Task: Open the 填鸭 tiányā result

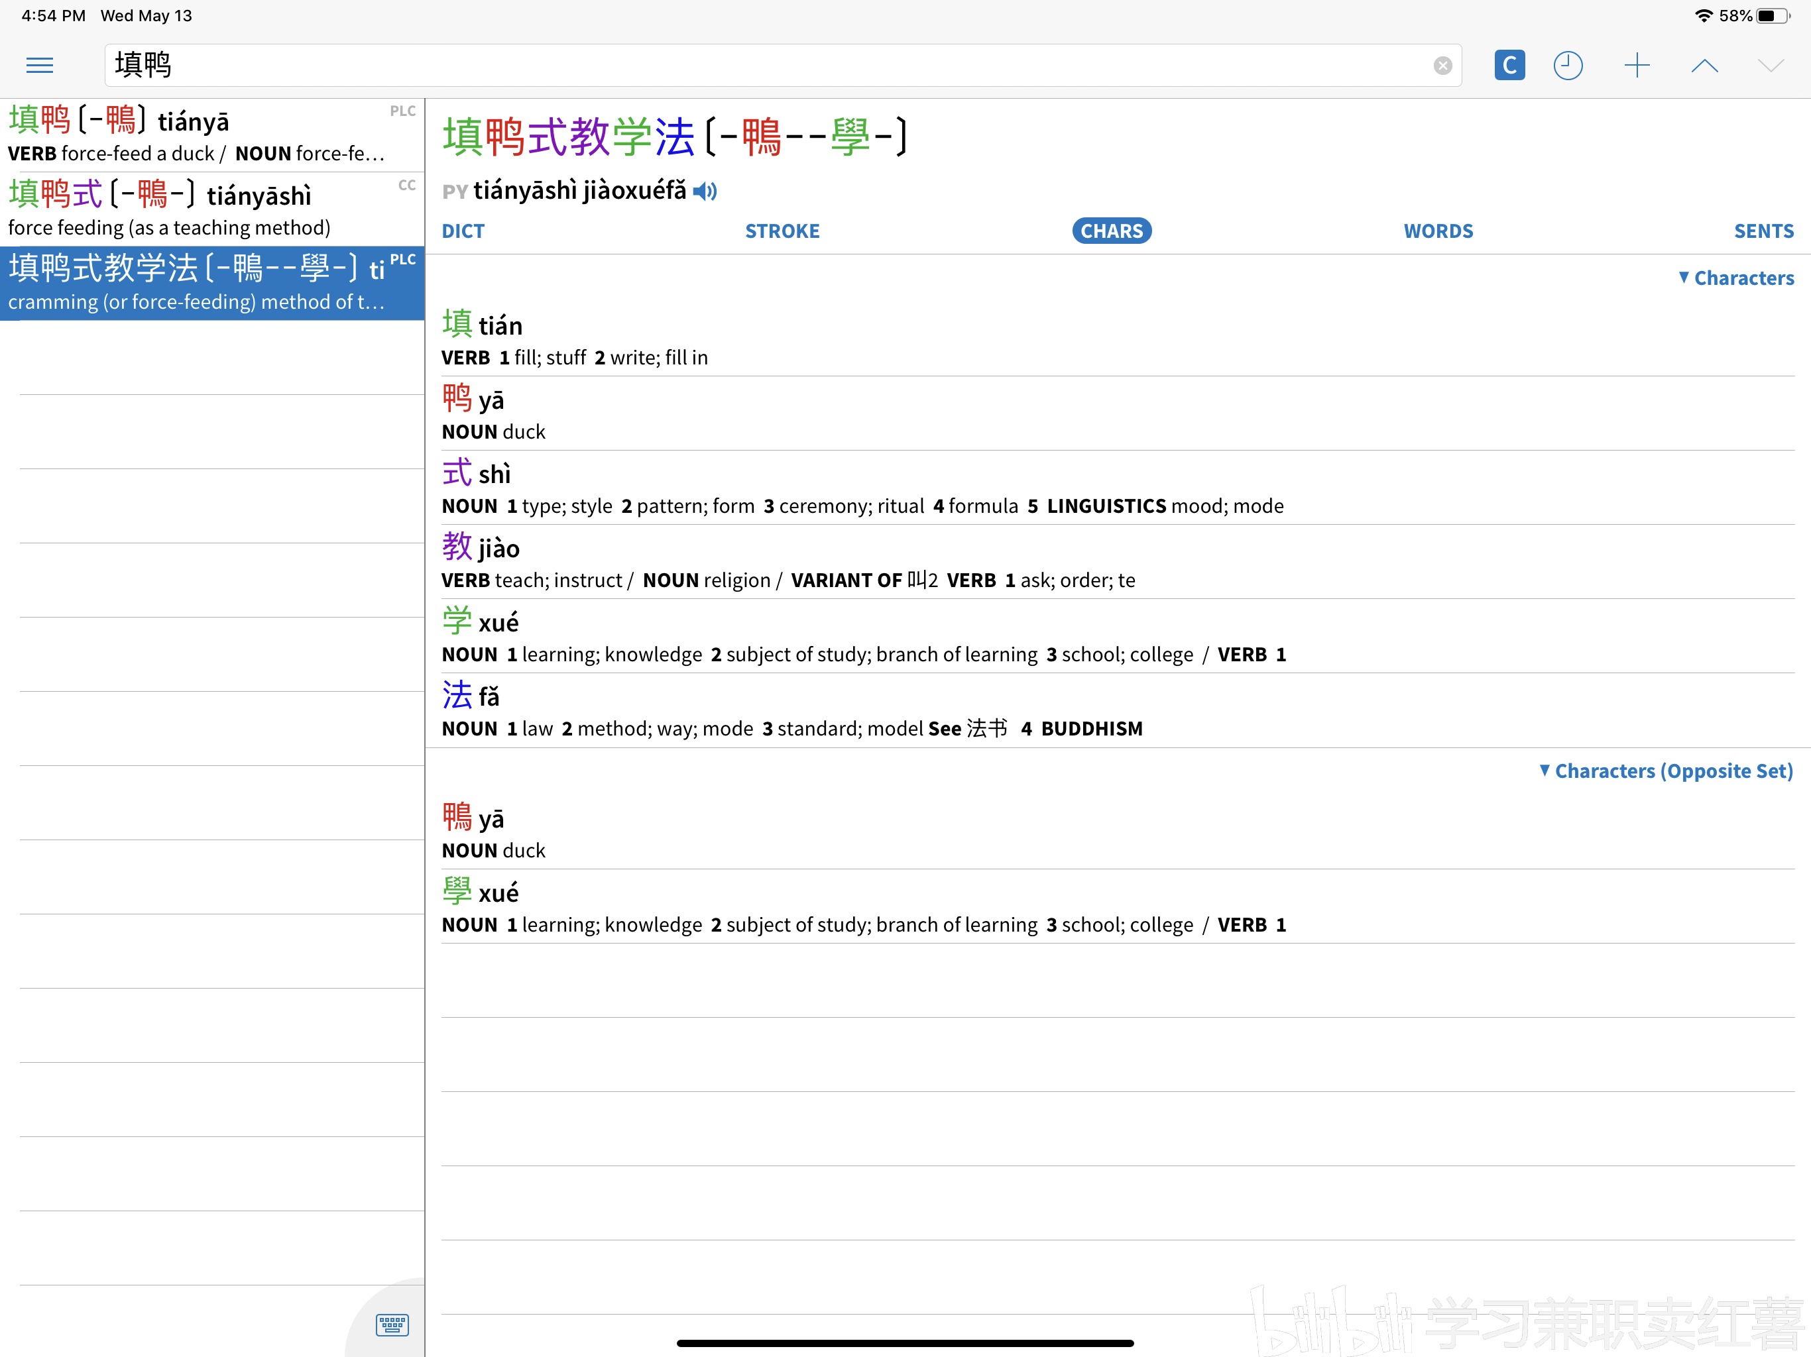Action: pos(212,136)
